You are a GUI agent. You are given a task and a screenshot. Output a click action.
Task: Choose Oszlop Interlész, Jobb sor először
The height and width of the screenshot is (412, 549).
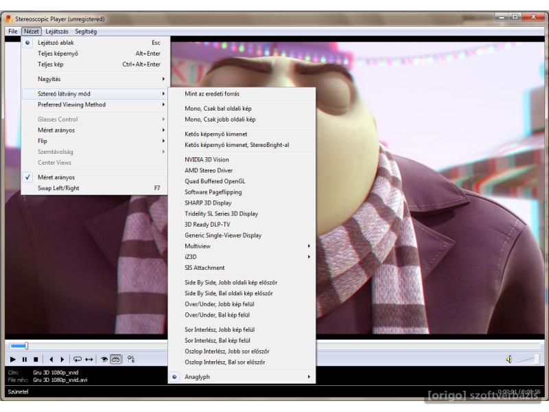(242, 352)
